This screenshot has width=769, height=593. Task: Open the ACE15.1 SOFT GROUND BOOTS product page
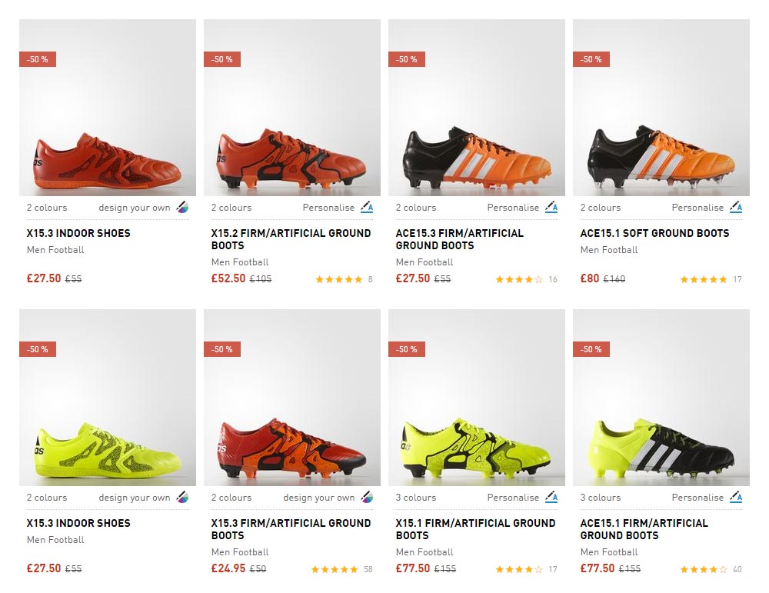pos(654,233)
